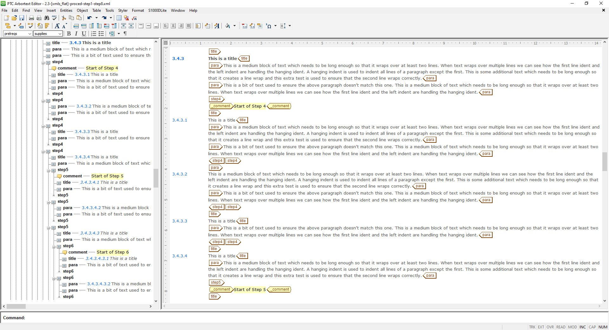The height and width of the screenshot is (330, 609).
Task: Click the tree pane horizontal scrollbar thumb
Action: 16,307
